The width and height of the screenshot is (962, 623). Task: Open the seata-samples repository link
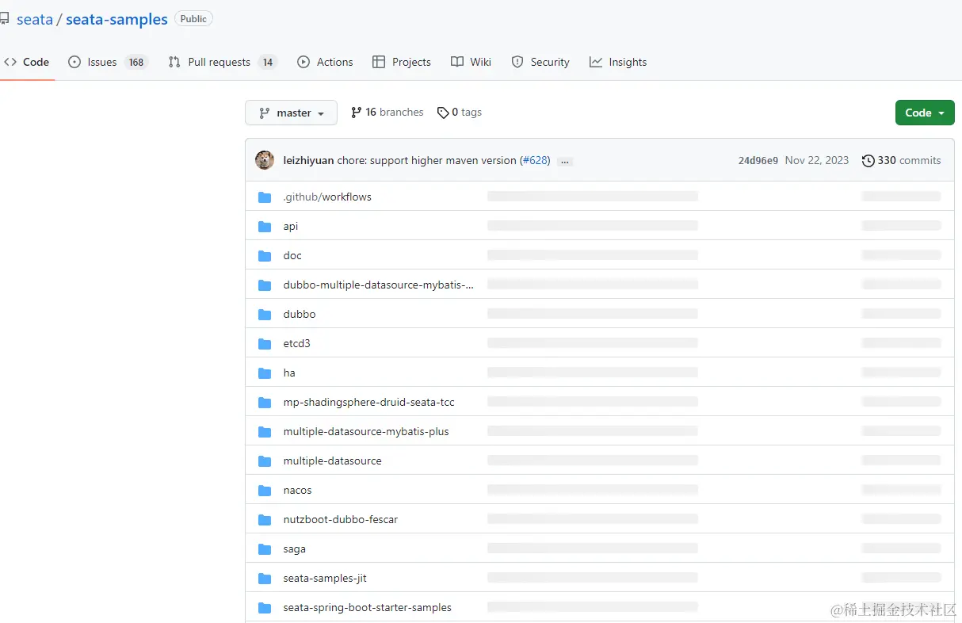116,20
